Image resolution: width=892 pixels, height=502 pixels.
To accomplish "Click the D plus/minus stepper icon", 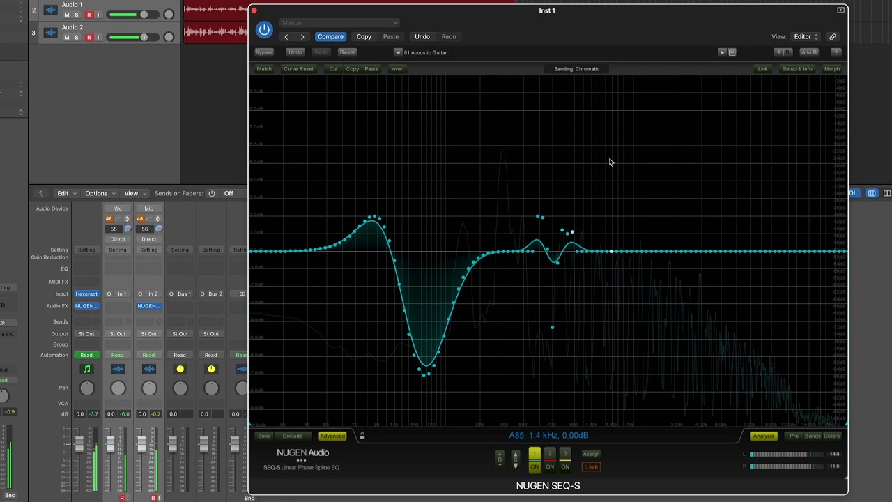I will click(499, 458).
